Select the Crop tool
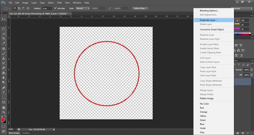254x135 pixels. [3, 38]
